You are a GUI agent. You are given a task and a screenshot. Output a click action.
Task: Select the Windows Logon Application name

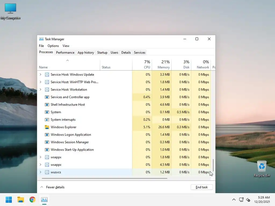[x=71, y=135]
